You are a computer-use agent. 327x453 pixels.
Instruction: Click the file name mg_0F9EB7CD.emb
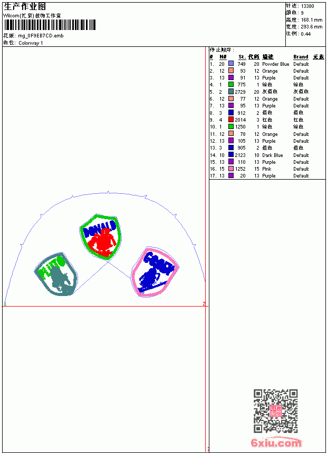[41, 36]
